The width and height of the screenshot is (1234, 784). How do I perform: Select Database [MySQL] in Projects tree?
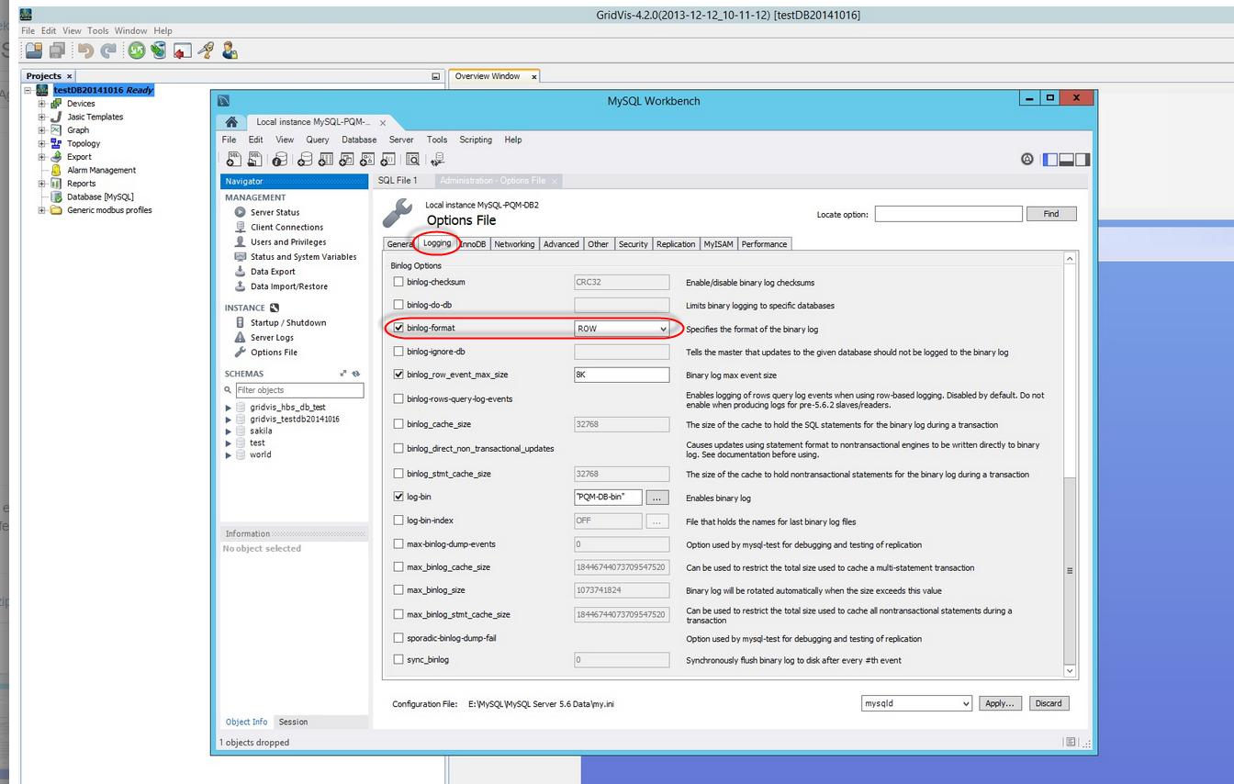(x=100, y=196)
